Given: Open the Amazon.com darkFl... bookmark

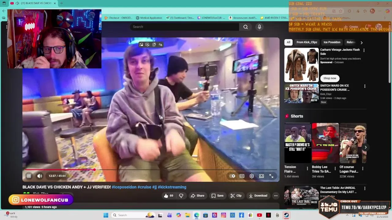Looking at the screenshot, I should pos(243,18).
